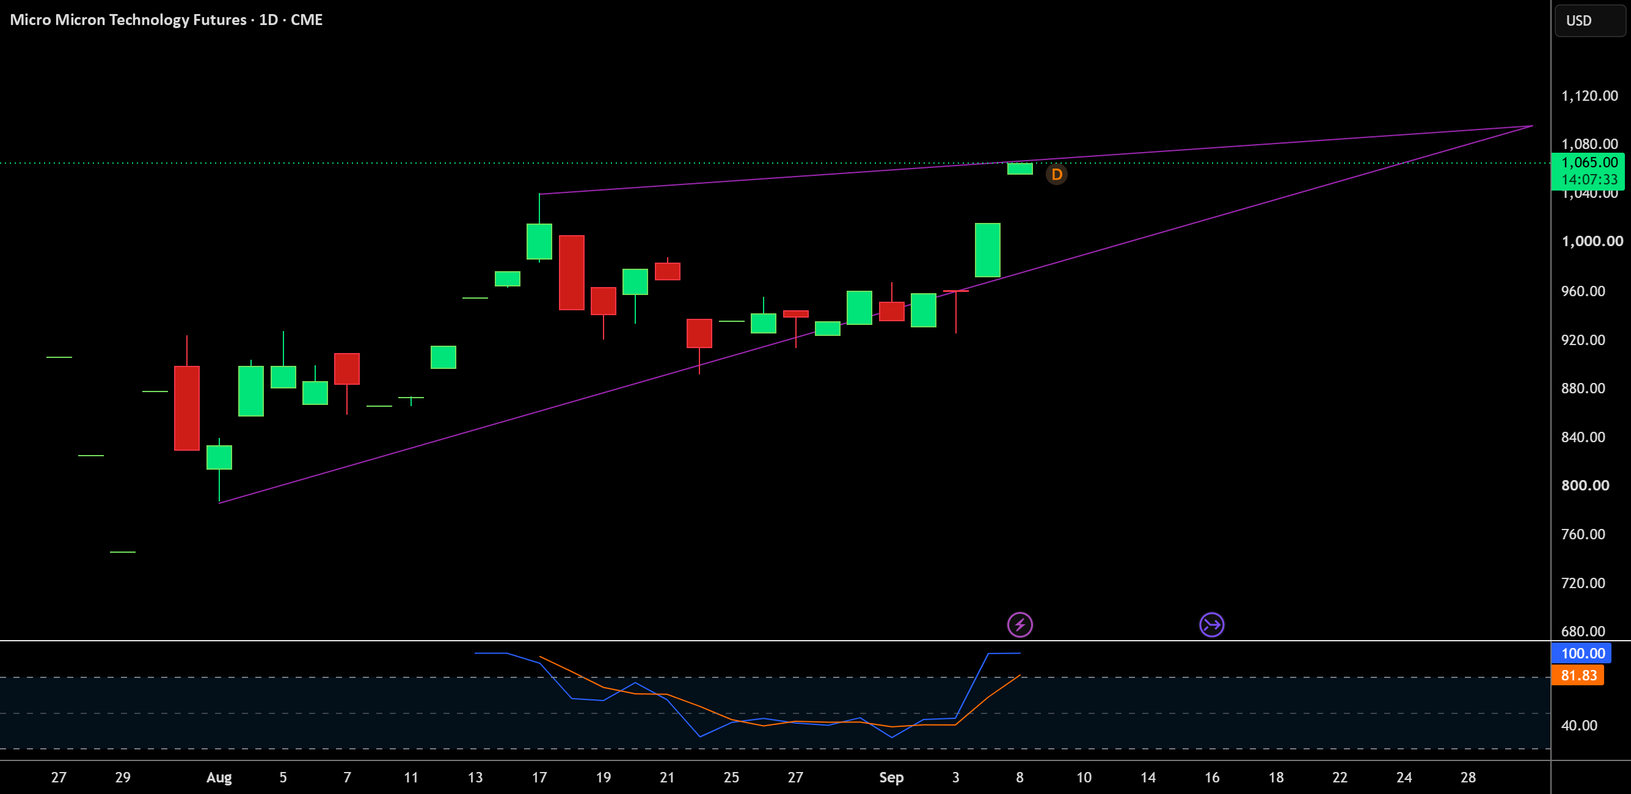Click the Aug label on time axis
Screen dimensions: 1631x794
(x=219, y=778)
